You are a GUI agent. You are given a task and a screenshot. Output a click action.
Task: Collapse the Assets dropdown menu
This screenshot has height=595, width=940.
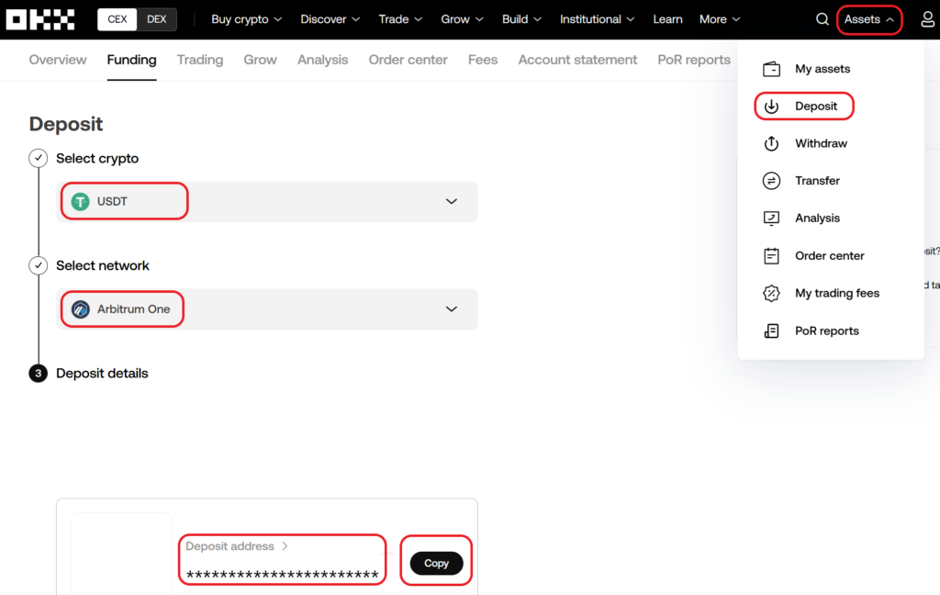(869, 19)
